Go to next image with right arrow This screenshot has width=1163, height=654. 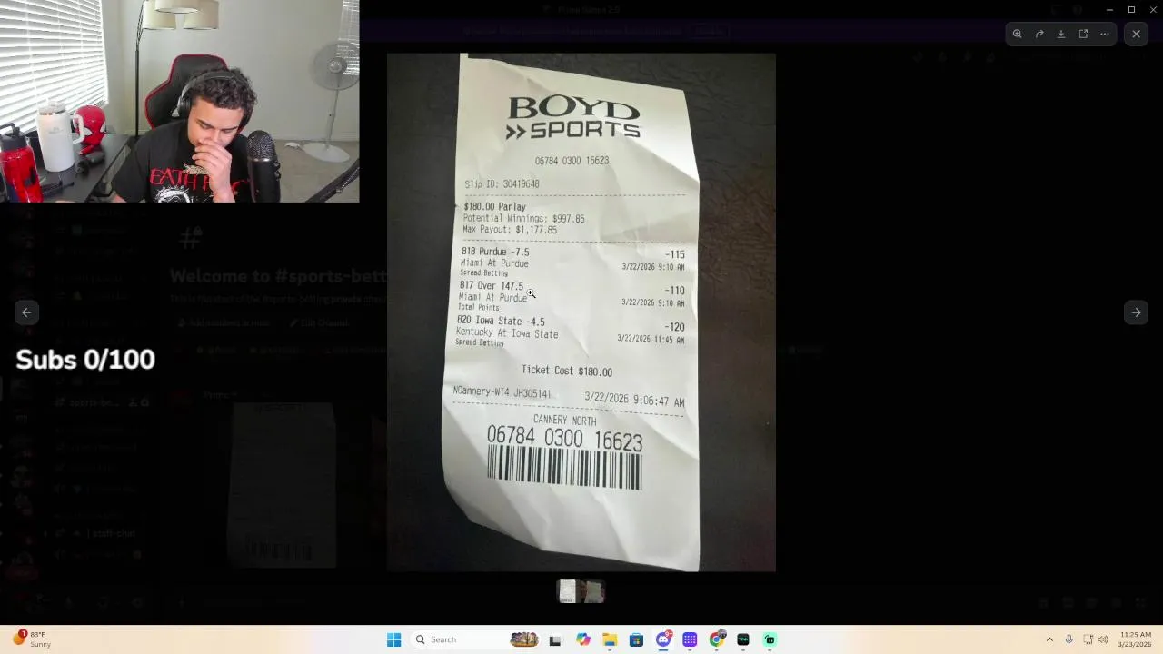click(x=1136, y=312)
